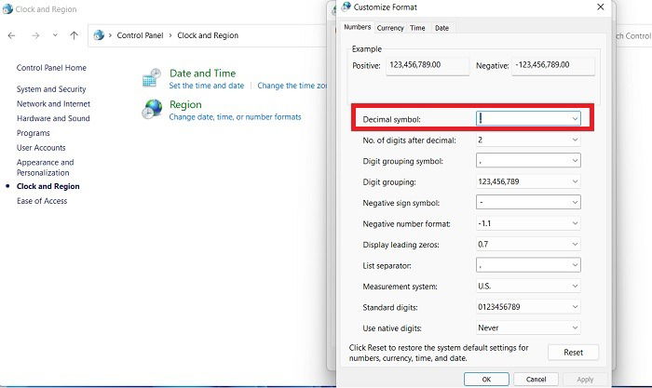Screen dimensions: 652x388
Task: Click the Region globe icon
Action: [x=152, y=109]
